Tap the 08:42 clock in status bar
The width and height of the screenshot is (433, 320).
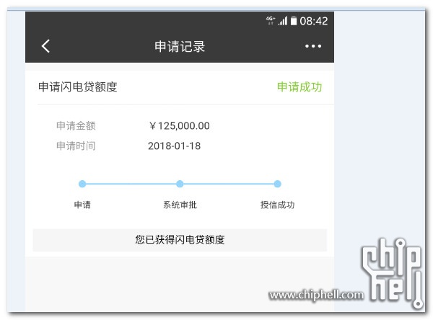(x=314, y=21)
